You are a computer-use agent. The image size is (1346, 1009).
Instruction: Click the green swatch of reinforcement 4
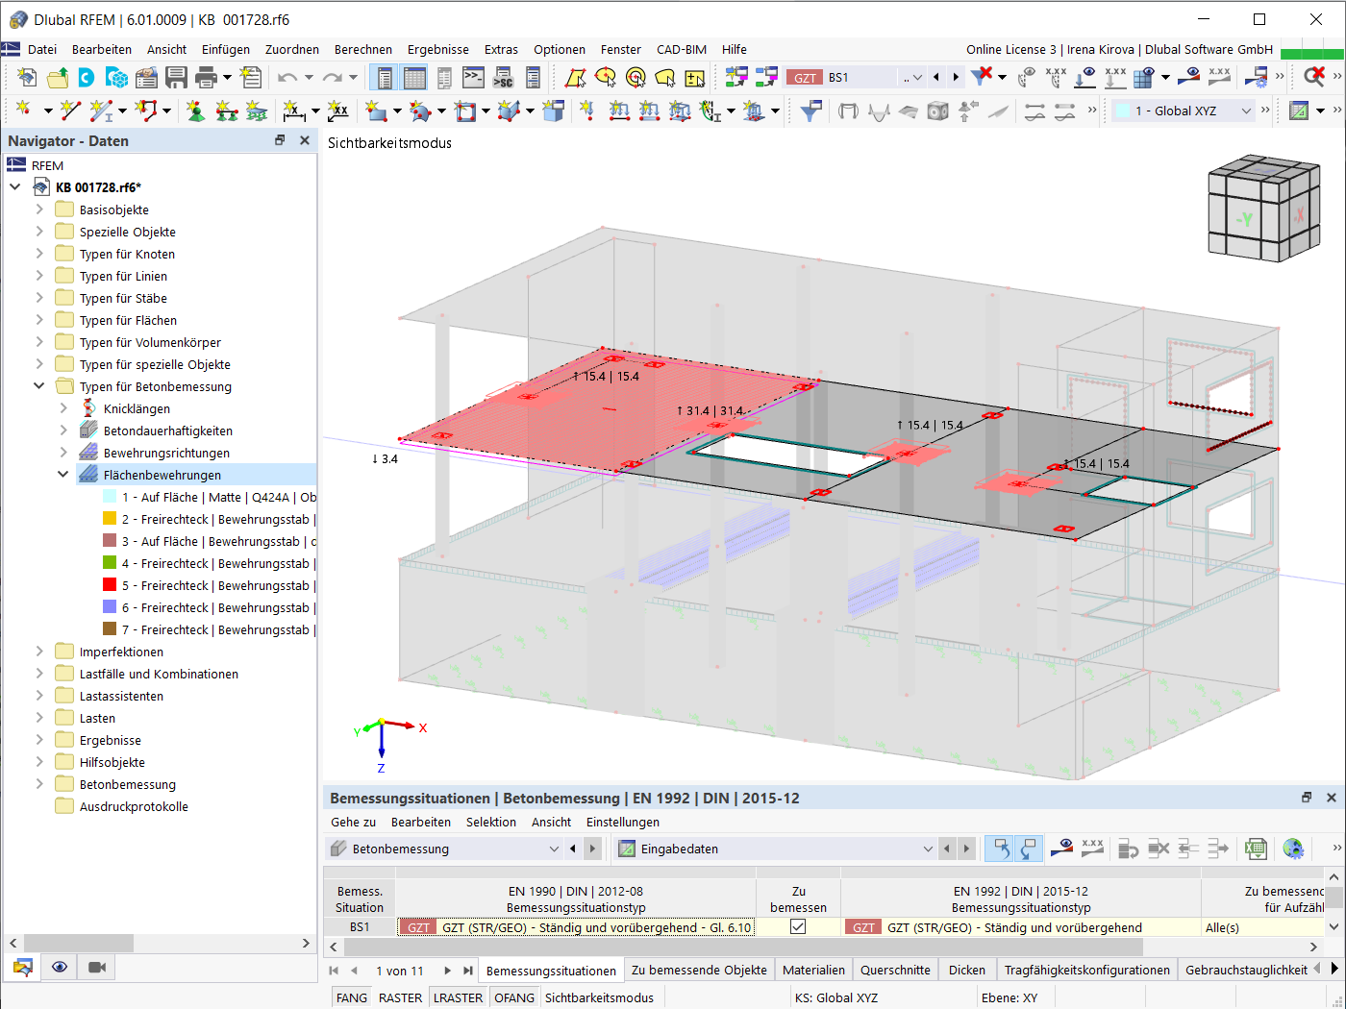click(x=110, y=563)
